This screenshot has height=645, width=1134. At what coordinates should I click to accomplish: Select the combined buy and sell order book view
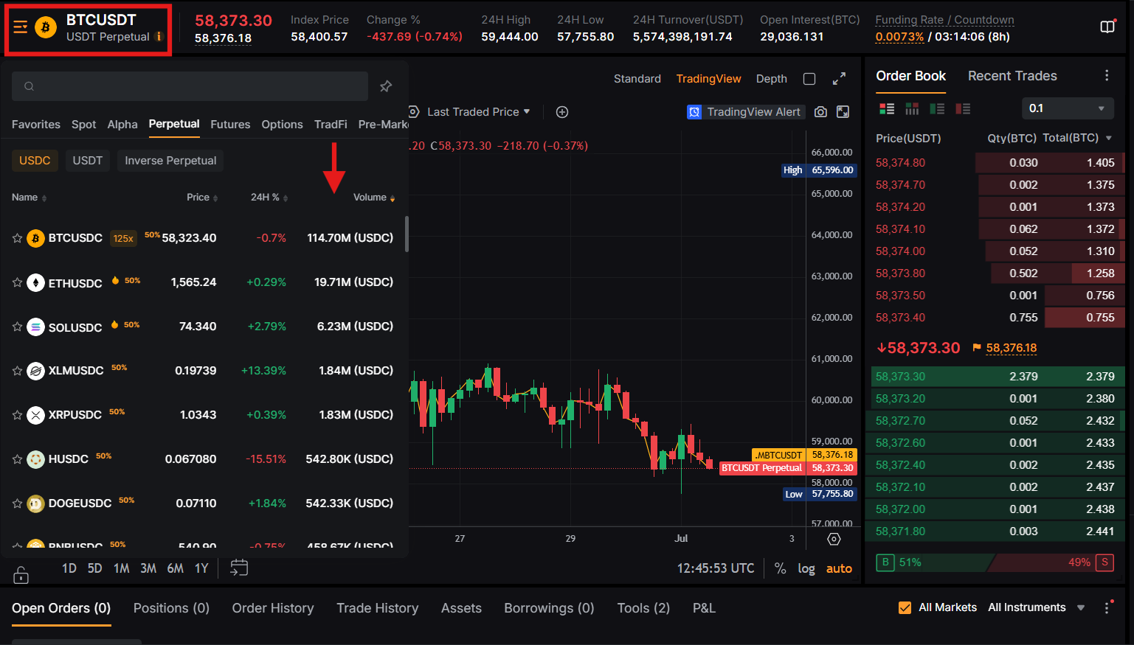coord(887,109)
